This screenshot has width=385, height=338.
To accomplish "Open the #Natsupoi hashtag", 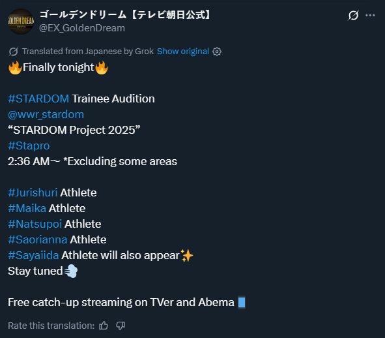I will pyautogui.click(x=35, y=224).
